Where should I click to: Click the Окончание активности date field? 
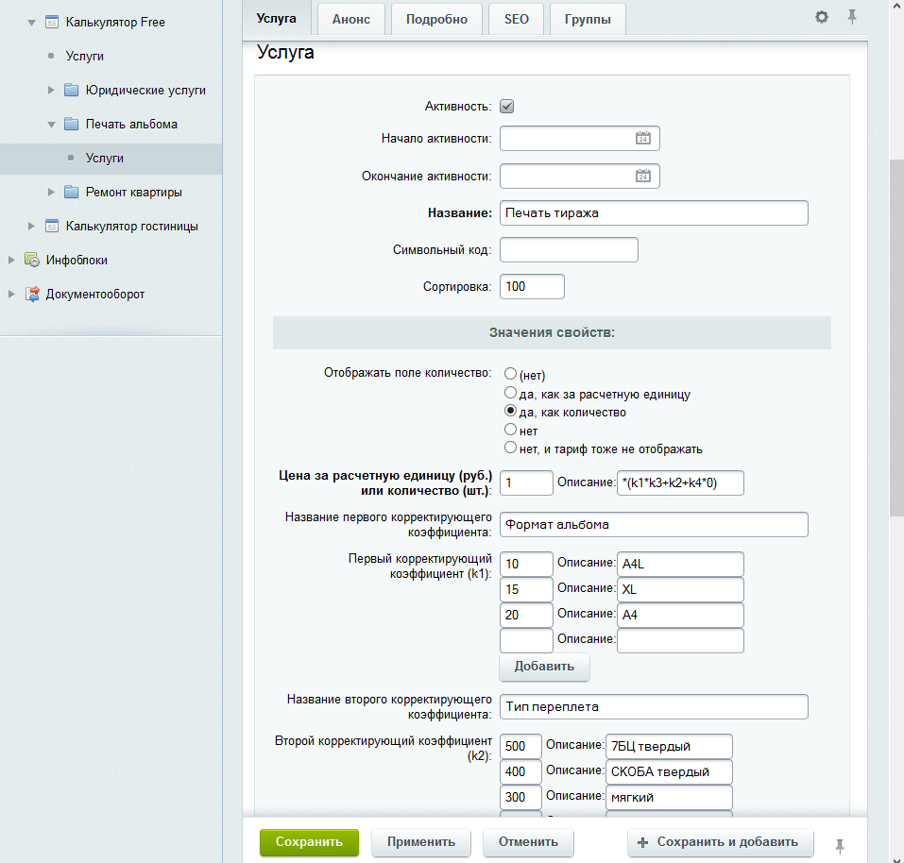(579, 176)
